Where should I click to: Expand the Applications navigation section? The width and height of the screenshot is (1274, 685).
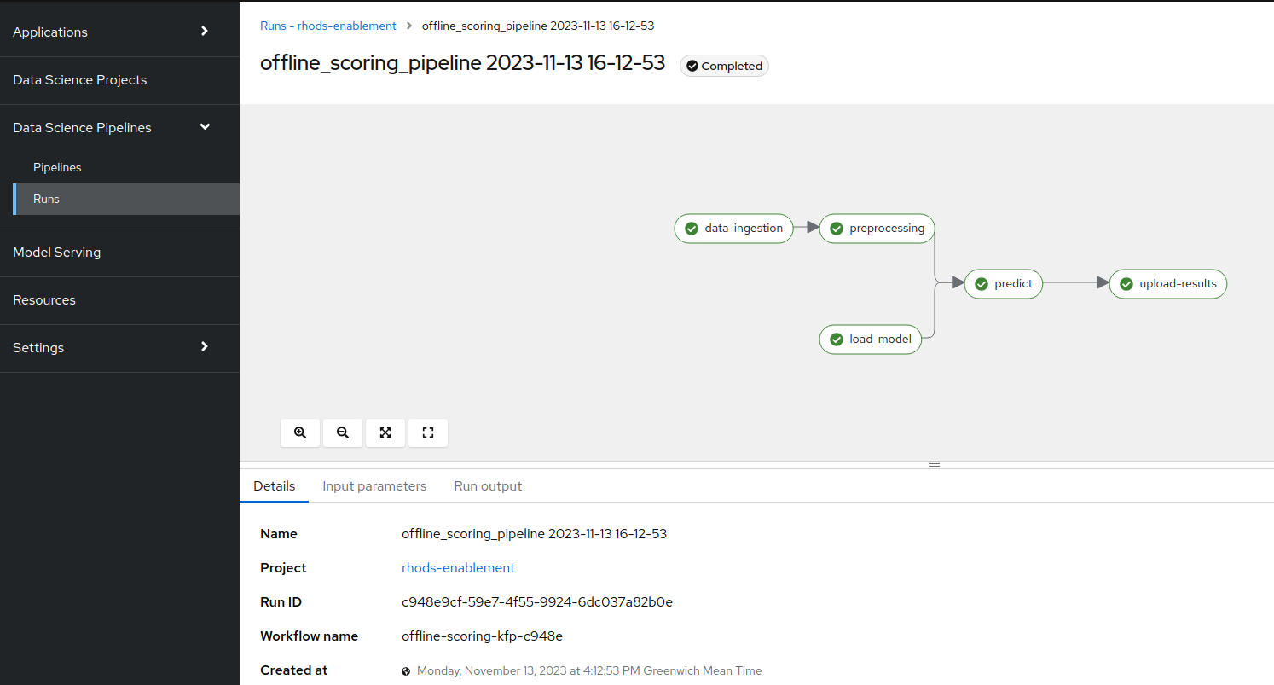click(119, 32)
